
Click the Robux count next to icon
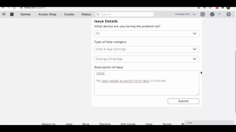(x=219, y=14)
